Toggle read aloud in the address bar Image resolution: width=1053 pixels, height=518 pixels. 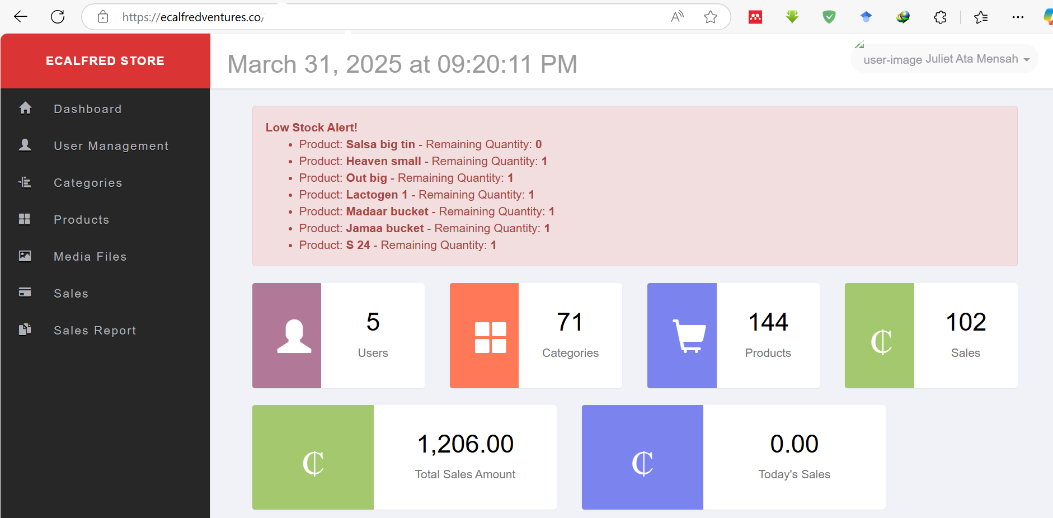678,17
